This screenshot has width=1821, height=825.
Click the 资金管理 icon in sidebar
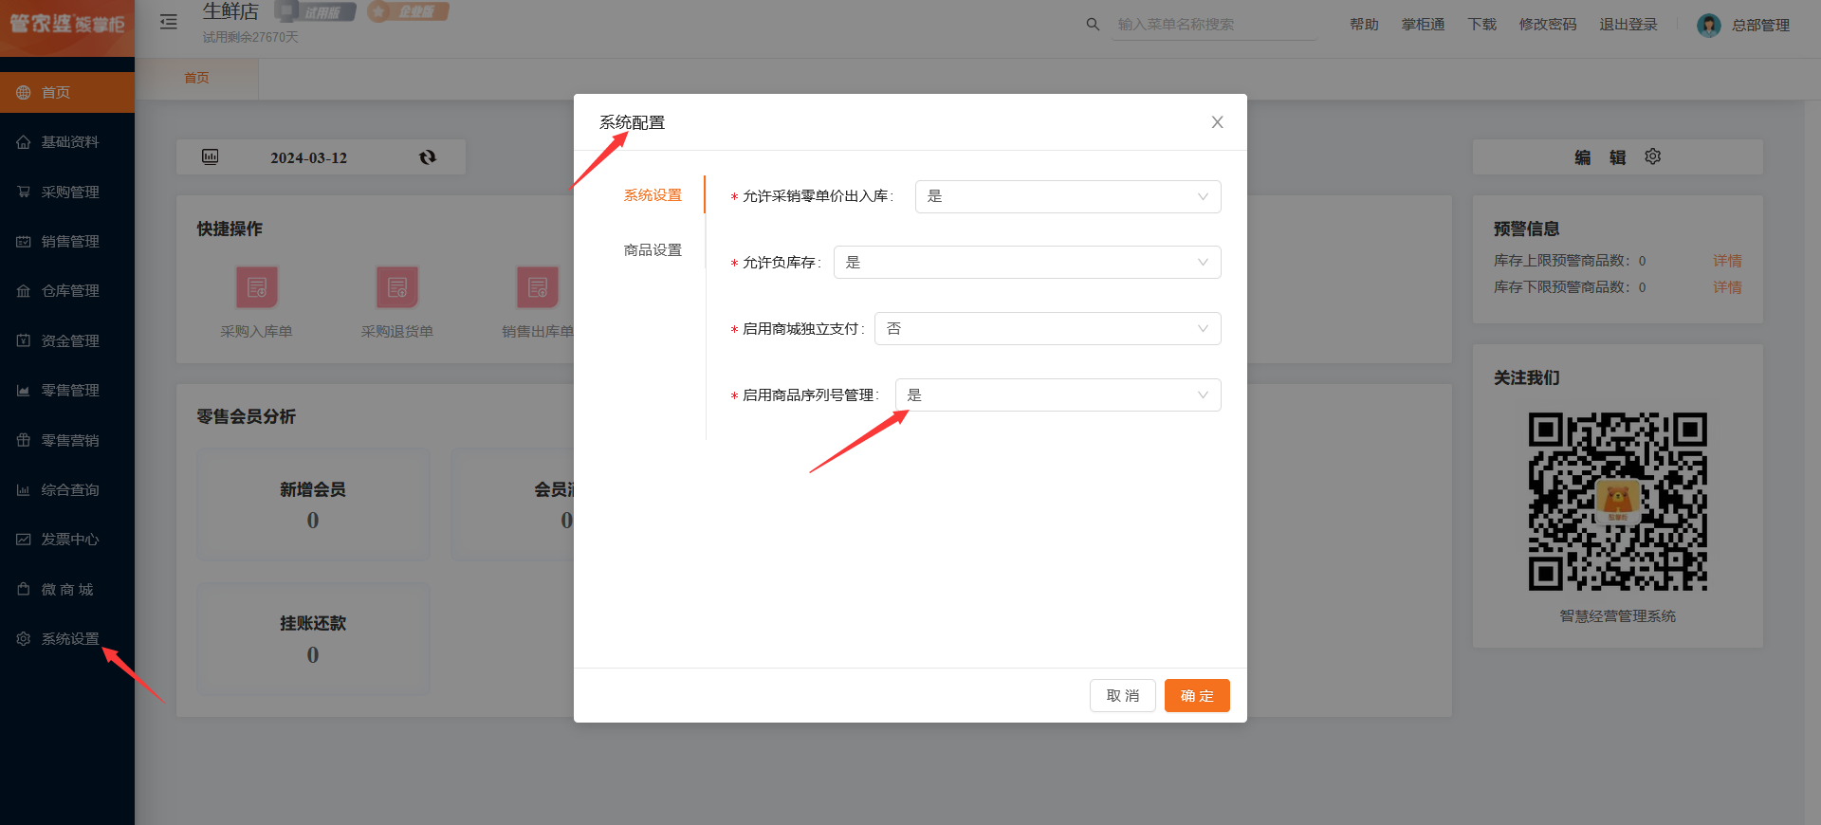click(24, 340)
